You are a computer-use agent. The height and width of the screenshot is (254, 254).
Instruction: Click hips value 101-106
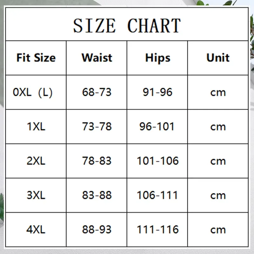[157, 161]
